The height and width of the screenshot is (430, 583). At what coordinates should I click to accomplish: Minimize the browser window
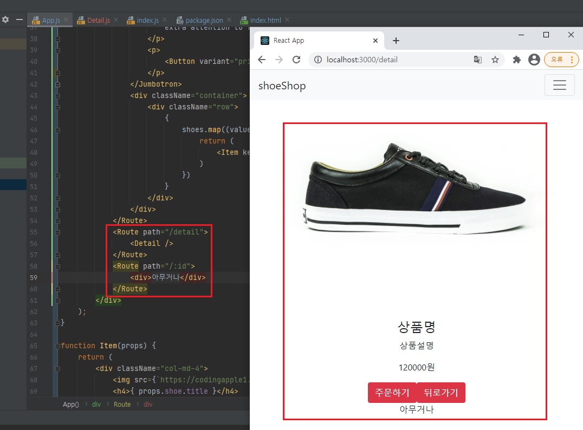[x=521, y=35]
